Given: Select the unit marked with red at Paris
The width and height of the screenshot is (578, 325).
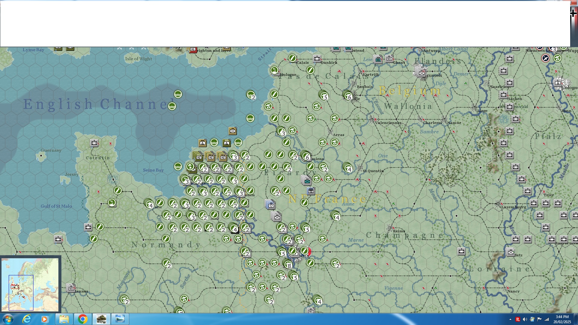Looking at the screenshot, I should point(306,251).
